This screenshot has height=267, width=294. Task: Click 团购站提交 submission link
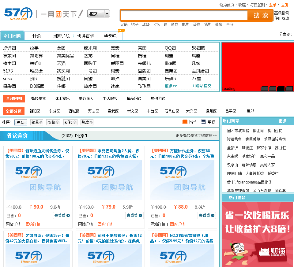(202, 86)
